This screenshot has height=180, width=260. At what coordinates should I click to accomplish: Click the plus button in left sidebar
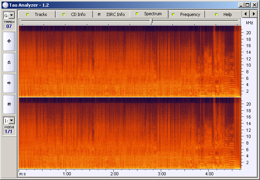click(x=9, y=41)
